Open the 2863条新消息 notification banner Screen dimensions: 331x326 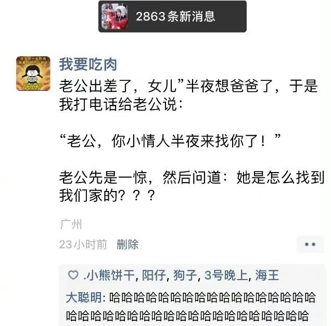click(x=172, y=17)
